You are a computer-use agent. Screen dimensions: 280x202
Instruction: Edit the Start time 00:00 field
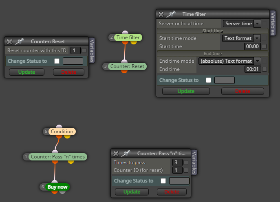pos(252,46)
